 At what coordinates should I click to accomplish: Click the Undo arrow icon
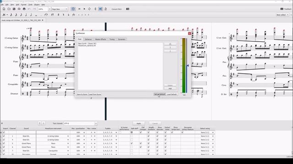tap(29, 9)
